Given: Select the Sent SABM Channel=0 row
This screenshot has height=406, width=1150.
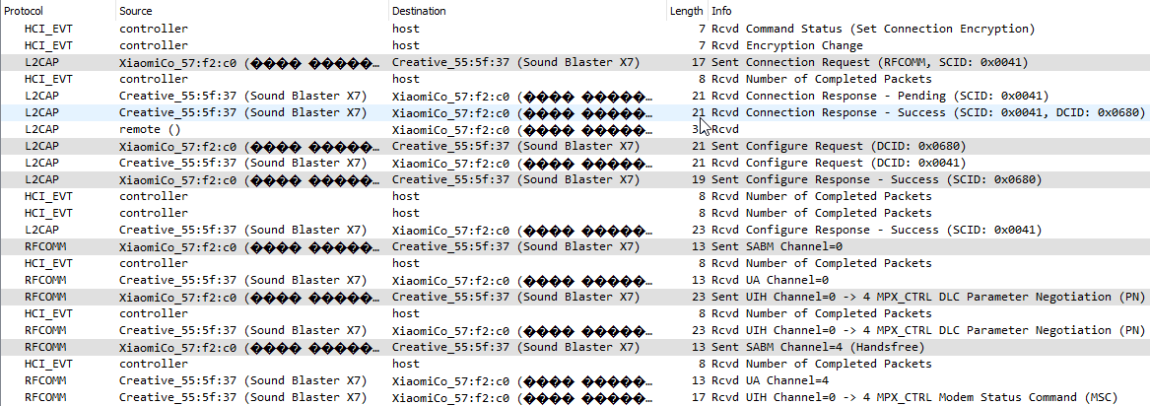Looking at the screenshot, I should coord(575,246).
